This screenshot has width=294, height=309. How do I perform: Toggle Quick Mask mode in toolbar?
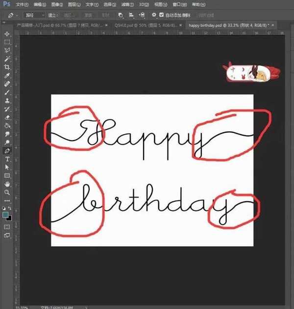(x=7, y=227)
